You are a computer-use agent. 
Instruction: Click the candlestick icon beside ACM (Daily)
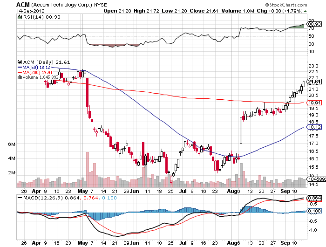pyautogui.click(x=20, y=62)
